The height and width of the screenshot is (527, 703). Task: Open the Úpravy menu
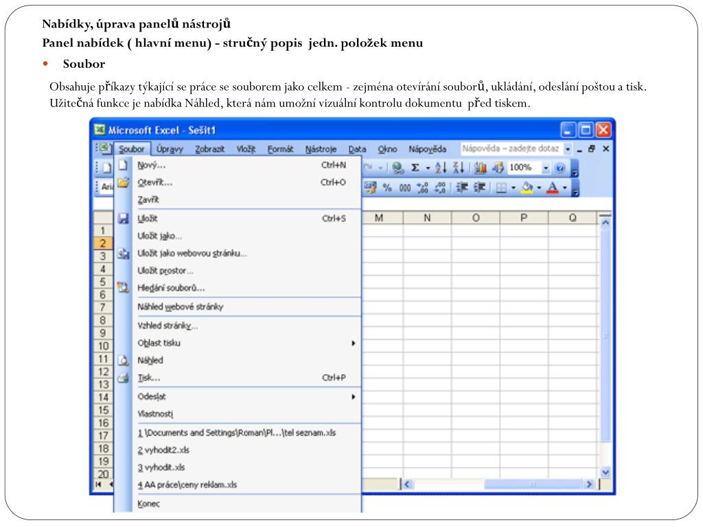[170, 149]
